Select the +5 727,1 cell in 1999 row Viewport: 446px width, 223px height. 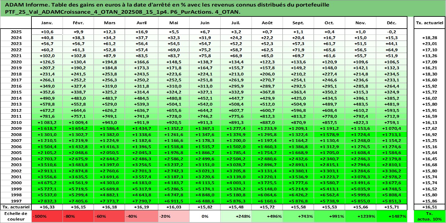(47, 189)
